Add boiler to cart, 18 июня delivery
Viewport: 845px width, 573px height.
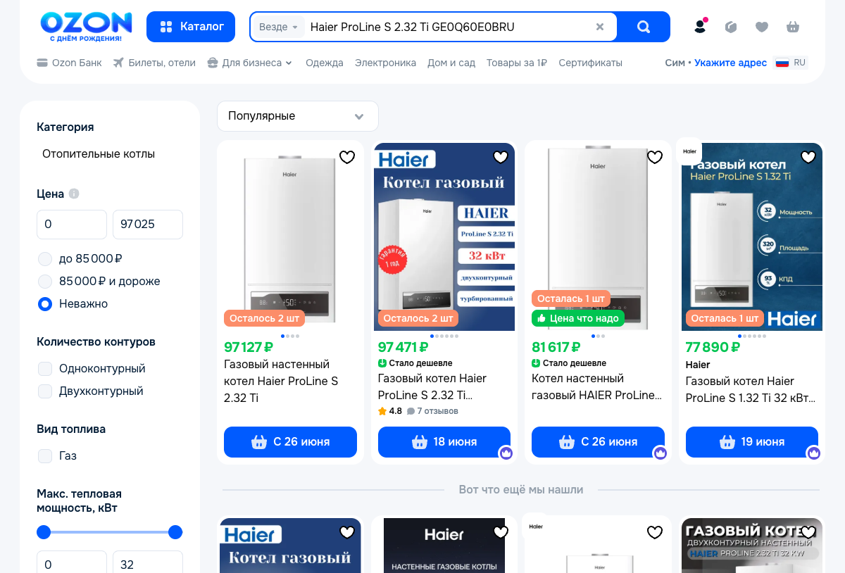tap(444, 442)
